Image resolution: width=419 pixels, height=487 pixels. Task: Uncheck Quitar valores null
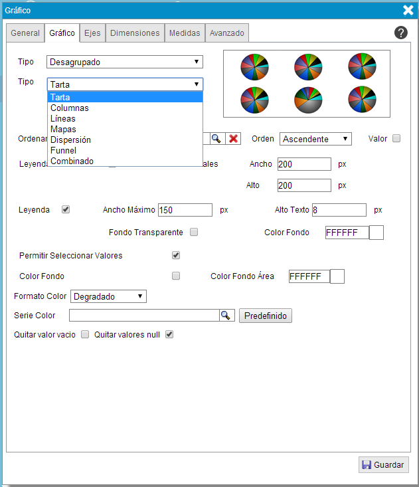[x=169, y=334]
